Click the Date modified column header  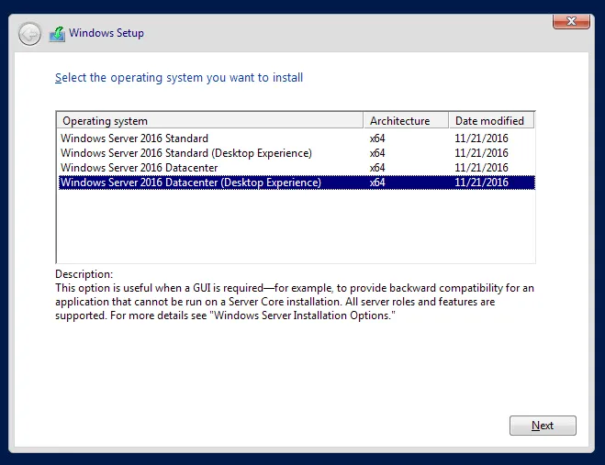click(x=490, y=121)
